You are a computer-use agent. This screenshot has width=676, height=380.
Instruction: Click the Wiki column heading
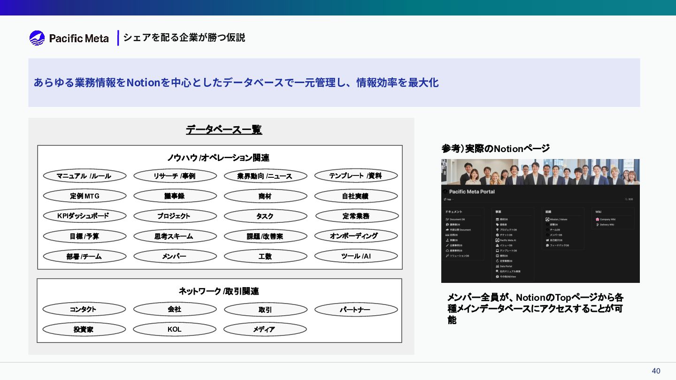(x=599, y=212)
